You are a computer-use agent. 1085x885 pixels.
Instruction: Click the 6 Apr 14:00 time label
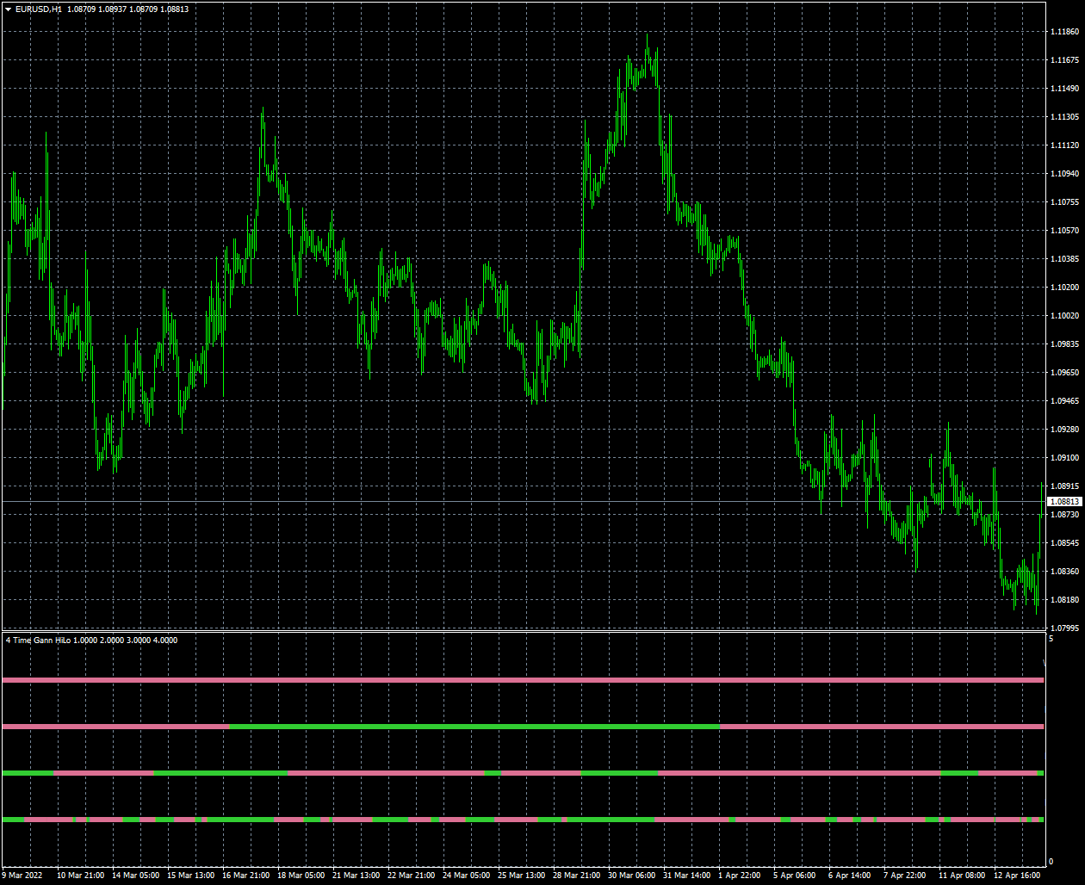[850, 876]
